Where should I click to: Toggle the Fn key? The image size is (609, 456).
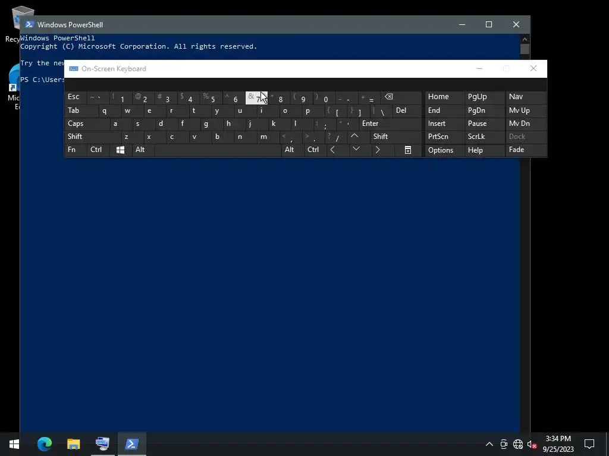(x=76, y=150)
